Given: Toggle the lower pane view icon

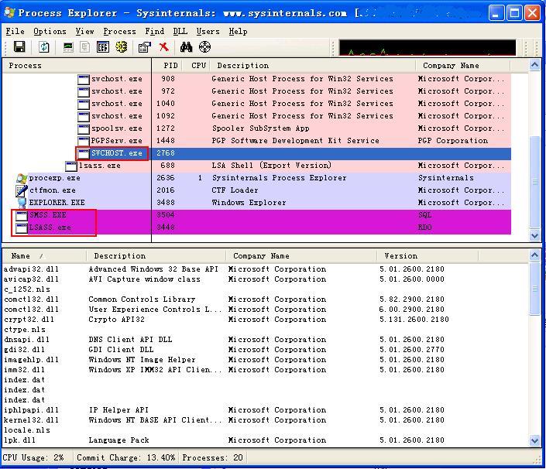Looking at the screenshot, I should 103,47.
